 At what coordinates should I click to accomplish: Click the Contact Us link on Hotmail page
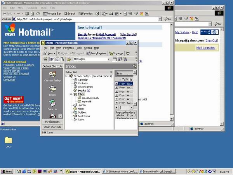click(9, 77)
